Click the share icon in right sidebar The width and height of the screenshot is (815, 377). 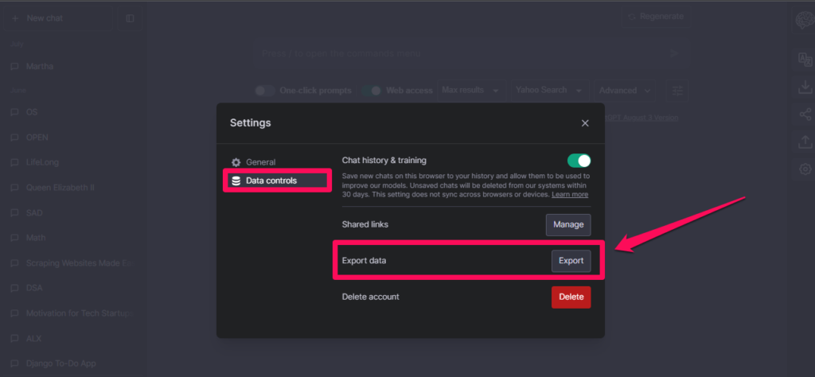805,115
